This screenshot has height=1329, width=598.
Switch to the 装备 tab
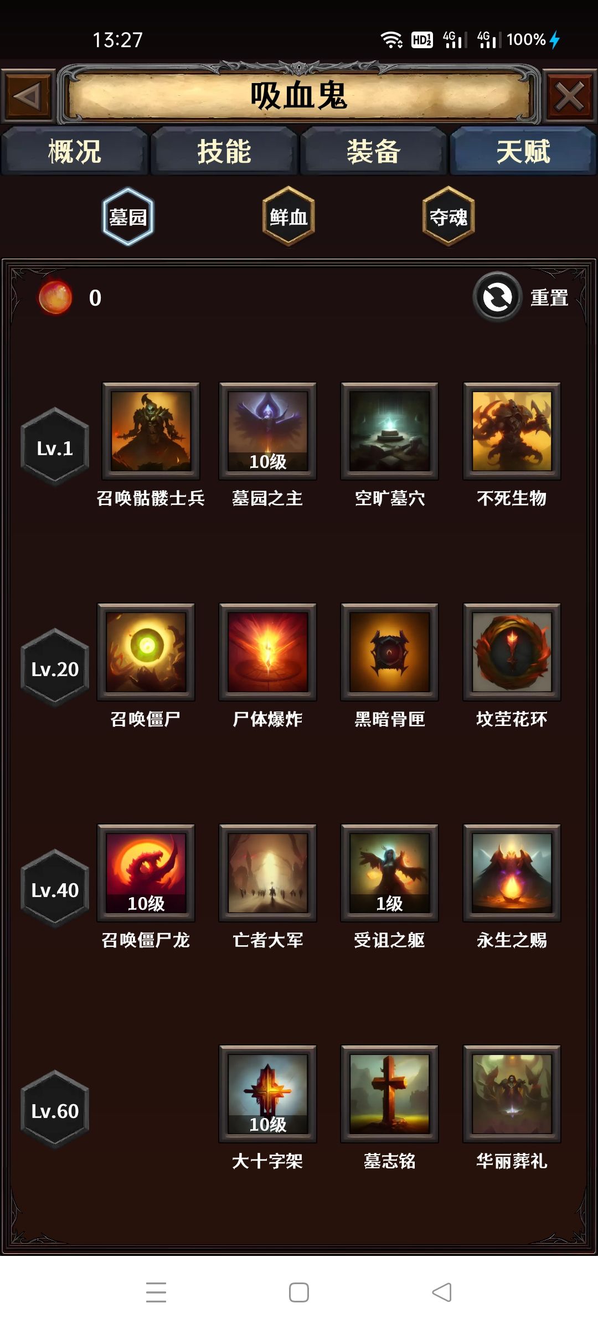(374, 151)
